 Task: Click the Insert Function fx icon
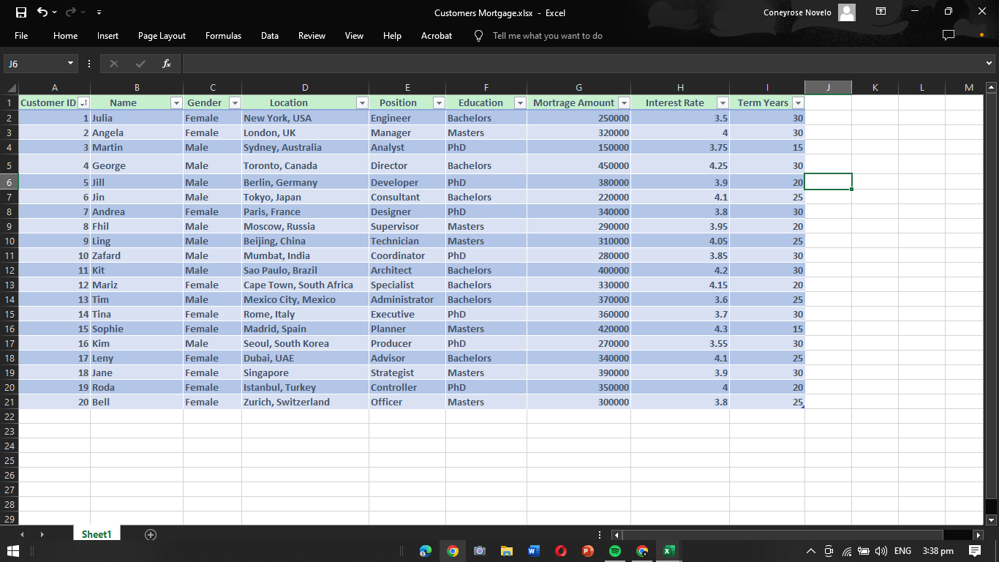[167, 64]
